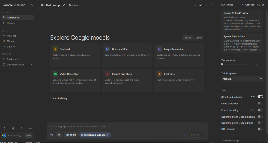
Task: Open settings gear icon in sidebar
Action: pyautogui.click(x=13, y=128)
